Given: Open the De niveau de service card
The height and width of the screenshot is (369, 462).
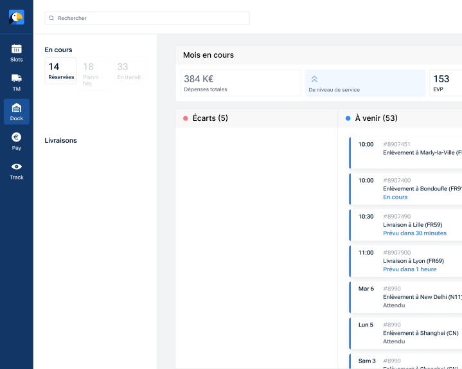Looking at the screenshot, I should pos(365,83).
